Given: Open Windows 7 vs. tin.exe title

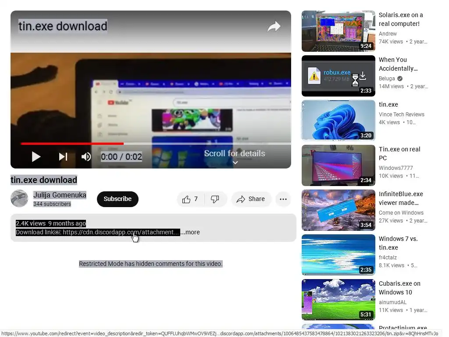Looking at the screenshot, I should [x=398, y=243].
